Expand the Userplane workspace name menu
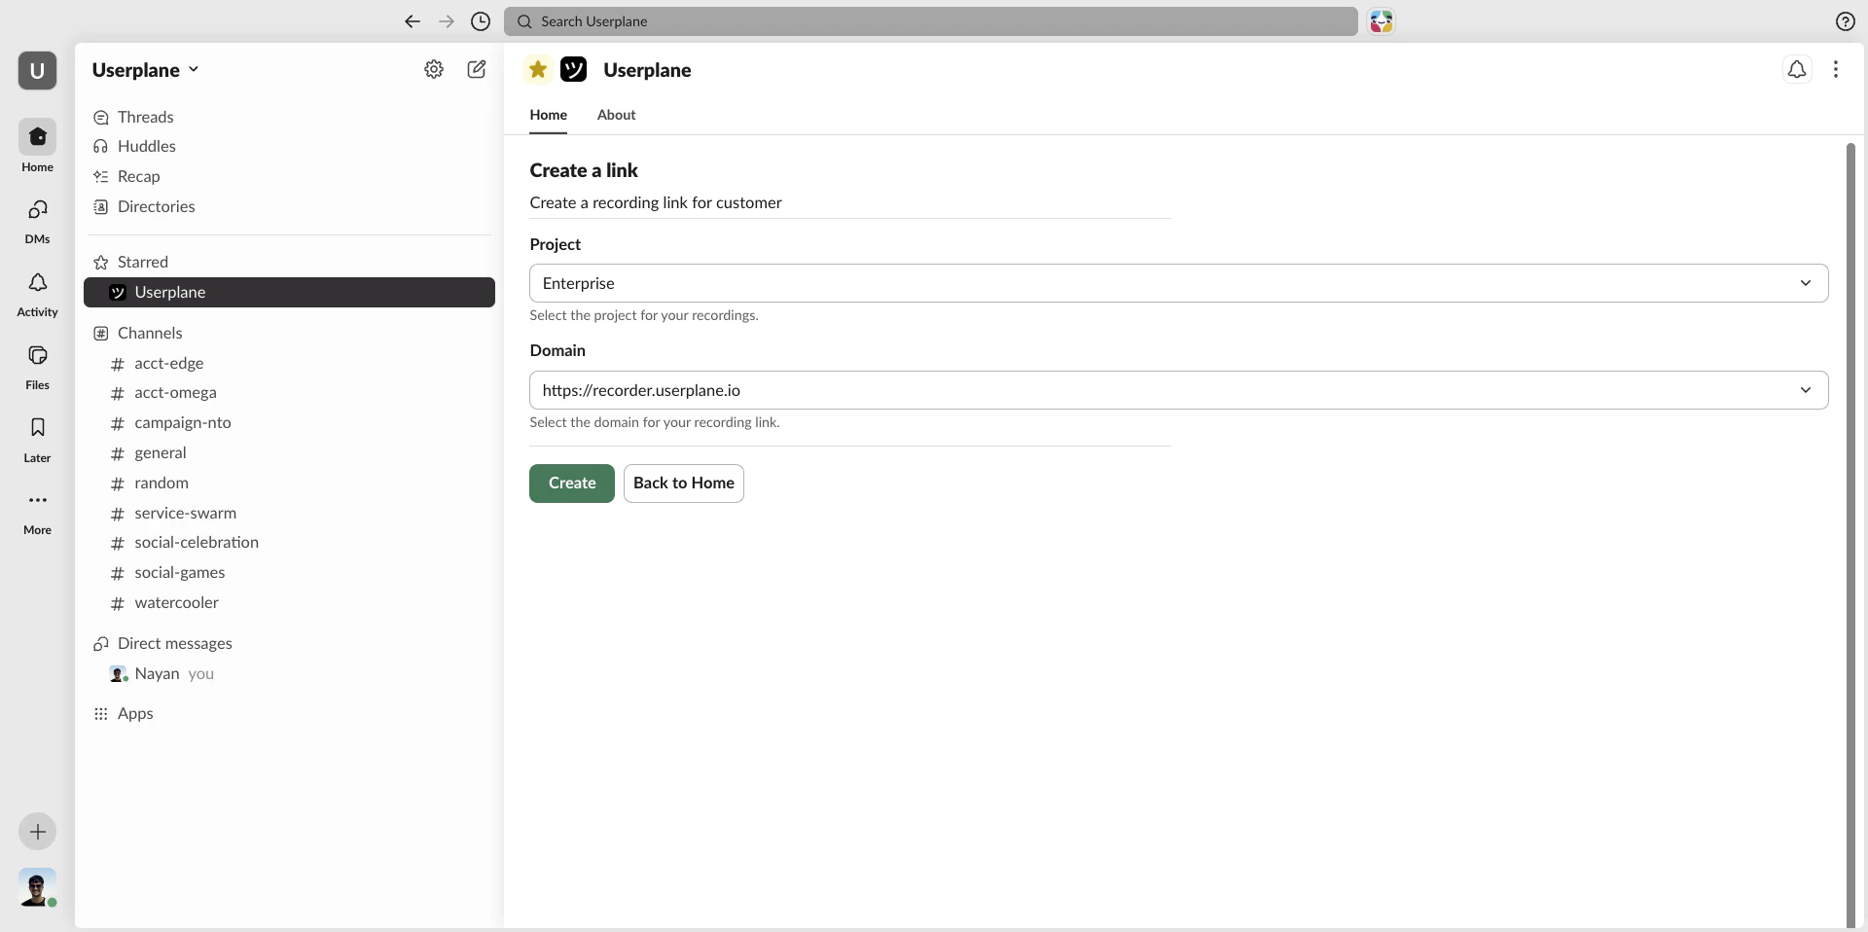The image size is (1868, 932). coord(146,70)
